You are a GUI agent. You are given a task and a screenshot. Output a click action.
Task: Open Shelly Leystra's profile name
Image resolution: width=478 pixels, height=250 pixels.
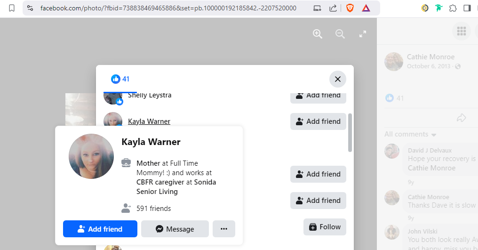pos(150,96)
